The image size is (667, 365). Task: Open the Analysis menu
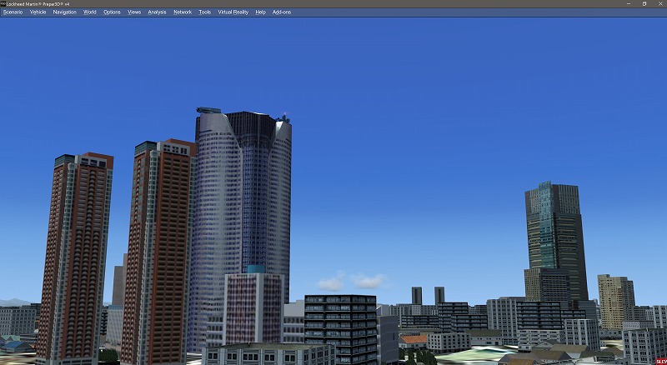[x=157, y=12]
